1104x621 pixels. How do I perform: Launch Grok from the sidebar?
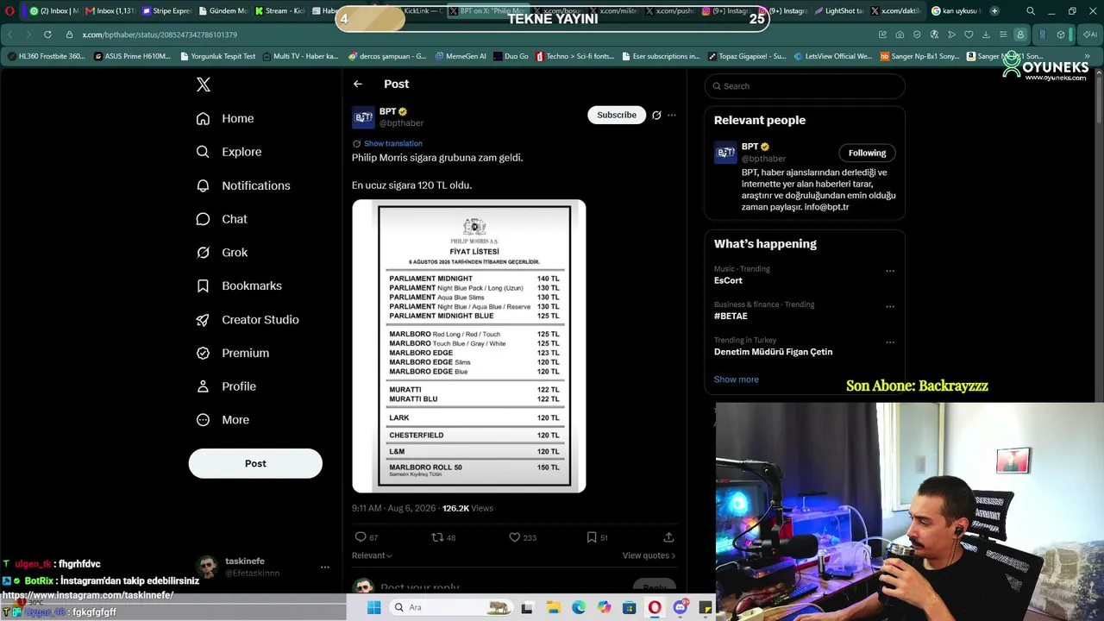[x=222, y=253]
